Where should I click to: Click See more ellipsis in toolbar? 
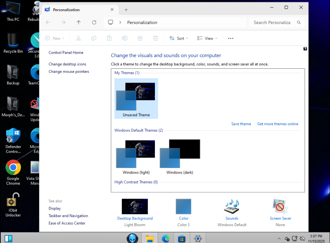coord(230,38)
